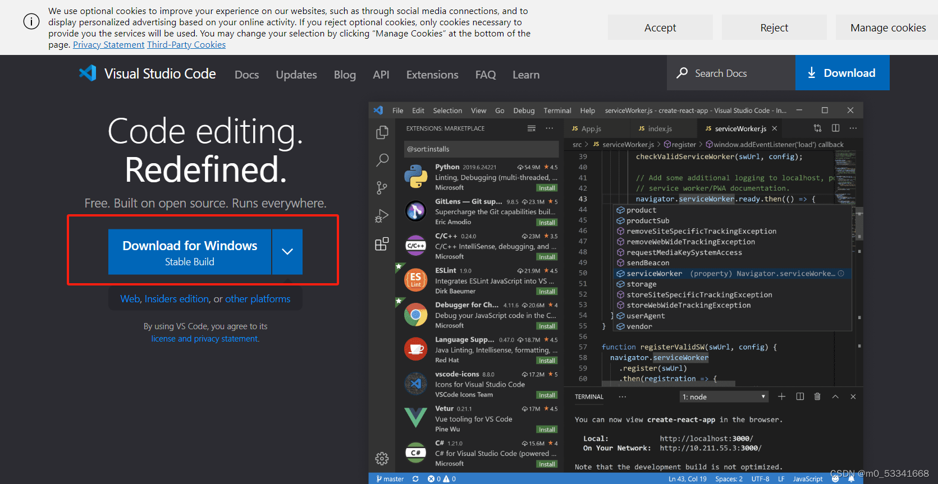Select the Extensions icon in activity bar
The image size is (938, 484).
382,244
